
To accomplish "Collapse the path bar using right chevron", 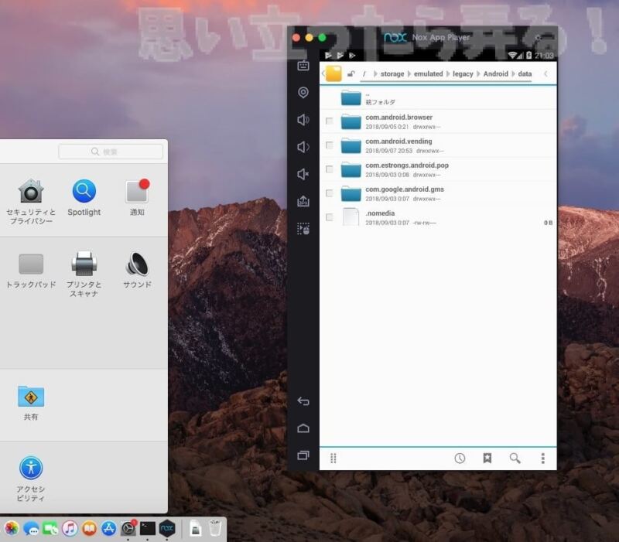I will pyautogui.click(x=546, y=73).
